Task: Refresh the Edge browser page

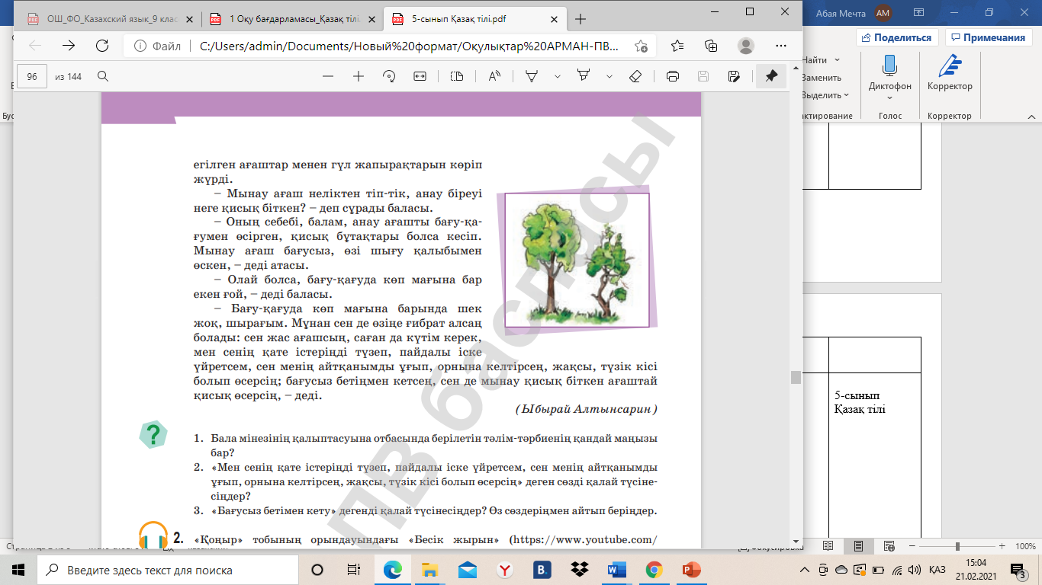Action: click(101, 46)
